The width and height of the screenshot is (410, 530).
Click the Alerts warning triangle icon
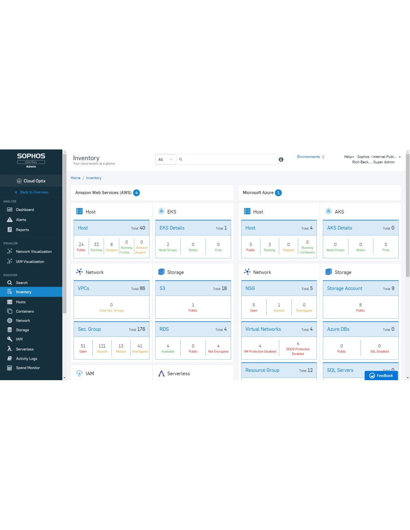10,220
